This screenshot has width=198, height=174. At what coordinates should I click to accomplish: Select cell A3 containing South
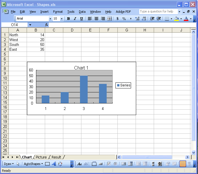click(18, 44)
